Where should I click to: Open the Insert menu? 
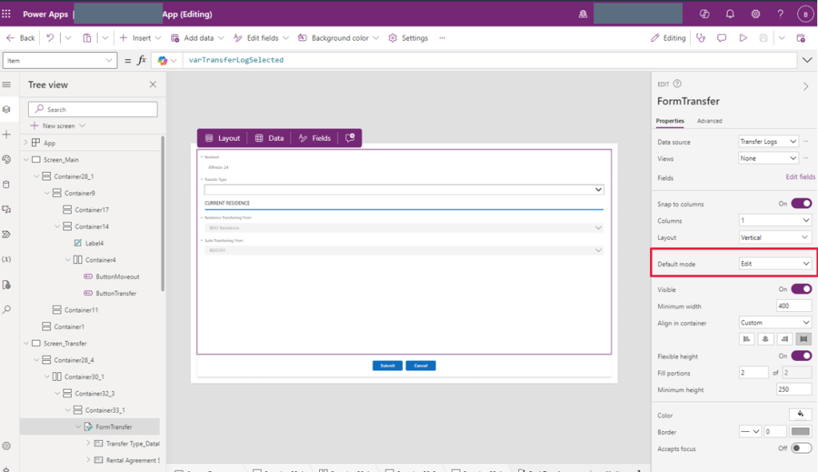click(141, 38)
